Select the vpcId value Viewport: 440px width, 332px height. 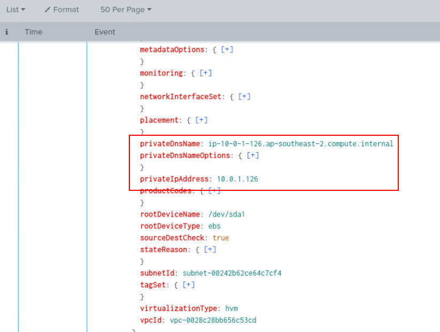[213, 320]
